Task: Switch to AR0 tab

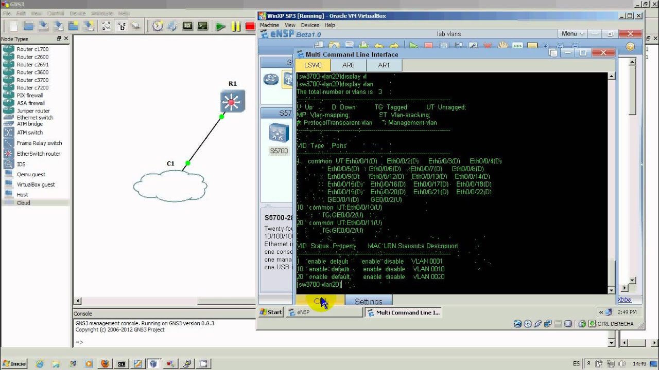Action: pos(349,65)
